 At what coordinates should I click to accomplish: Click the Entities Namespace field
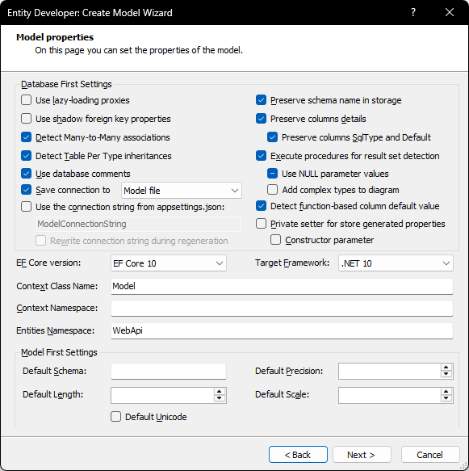(x=282, y=330)
